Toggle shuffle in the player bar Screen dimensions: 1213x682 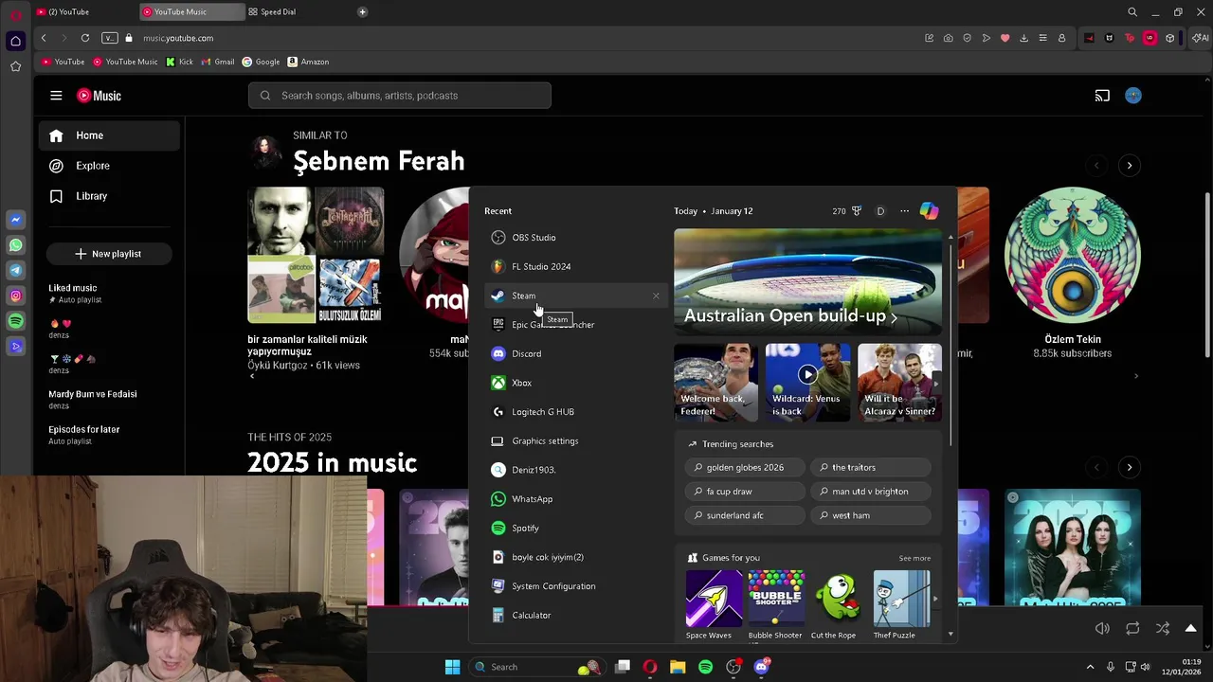1163,628
